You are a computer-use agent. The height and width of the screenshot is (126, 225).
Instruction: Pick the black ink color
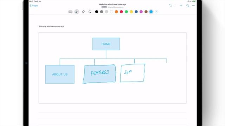point(97,12)
